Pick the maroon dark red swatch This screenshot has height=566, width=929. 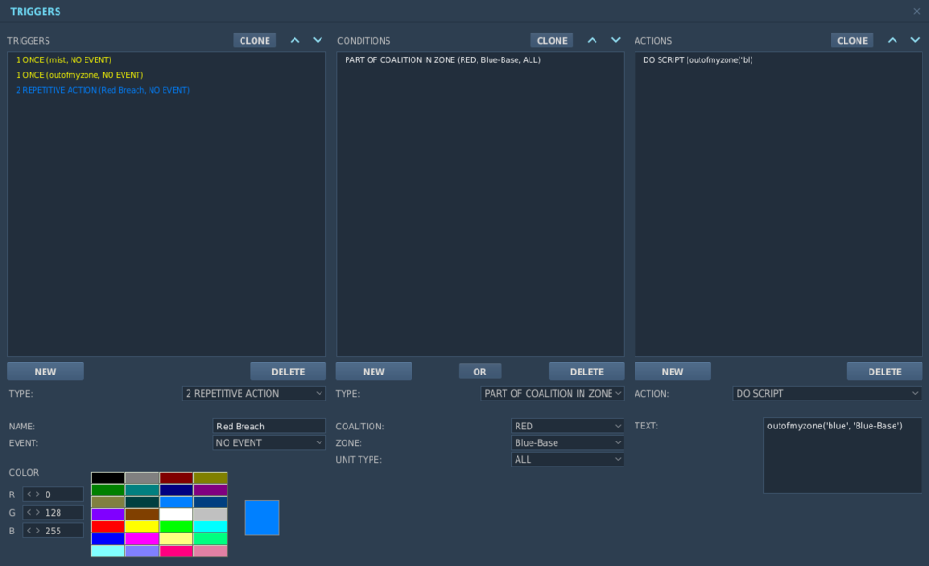point(176,479)
